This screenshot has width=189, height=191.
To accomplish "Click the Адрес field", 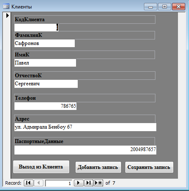I will pos(85,127).
